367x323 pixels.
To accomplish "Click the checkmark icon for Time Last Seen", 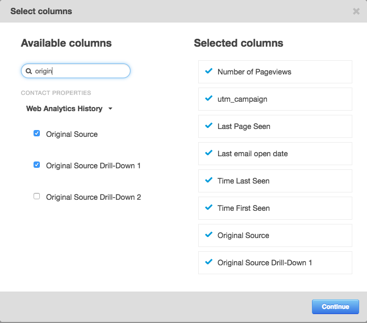I will [209, 180].
